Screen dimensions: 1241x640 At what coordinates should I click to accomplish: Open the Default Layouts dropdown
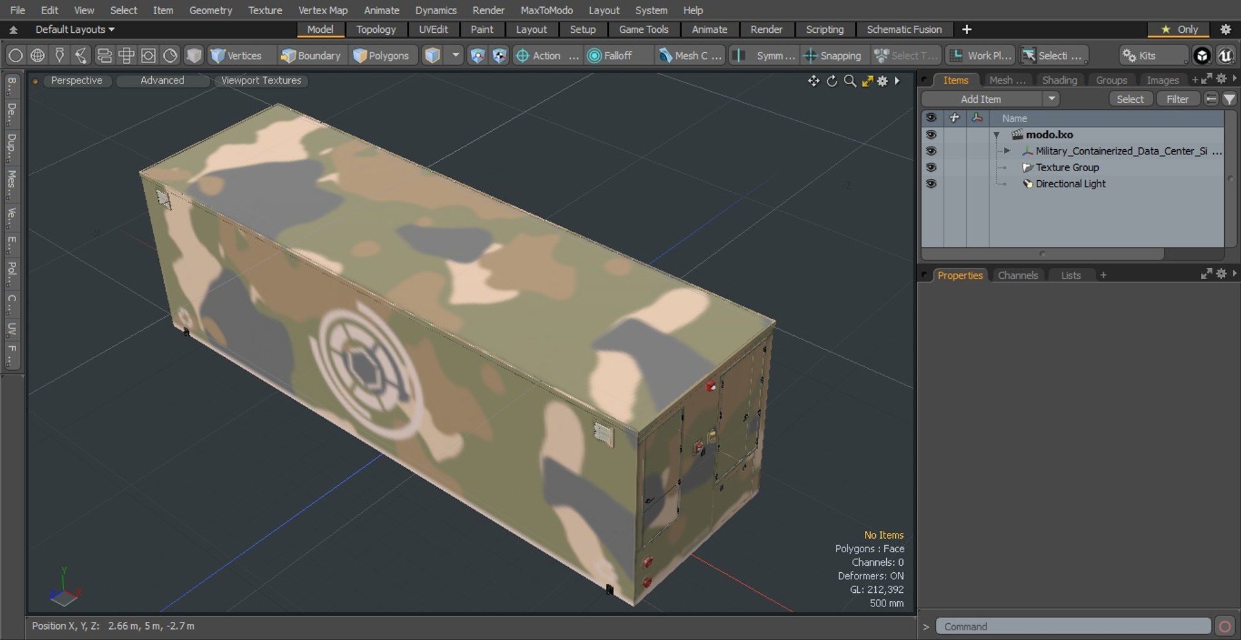tap(75, 30)
